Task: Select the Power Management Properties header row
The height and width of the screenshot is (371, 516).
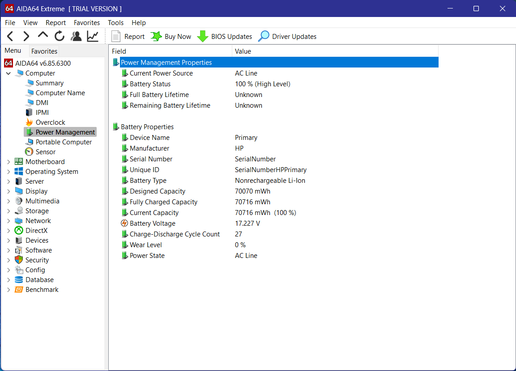Action: (275, 63)
